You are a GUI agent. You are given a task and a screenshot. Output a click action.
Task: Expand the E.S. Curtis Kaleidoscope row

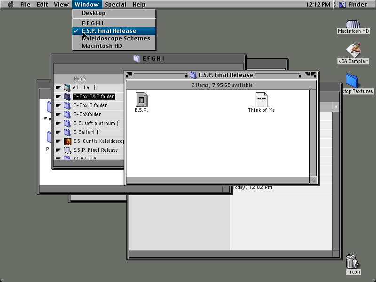point(58,141)
